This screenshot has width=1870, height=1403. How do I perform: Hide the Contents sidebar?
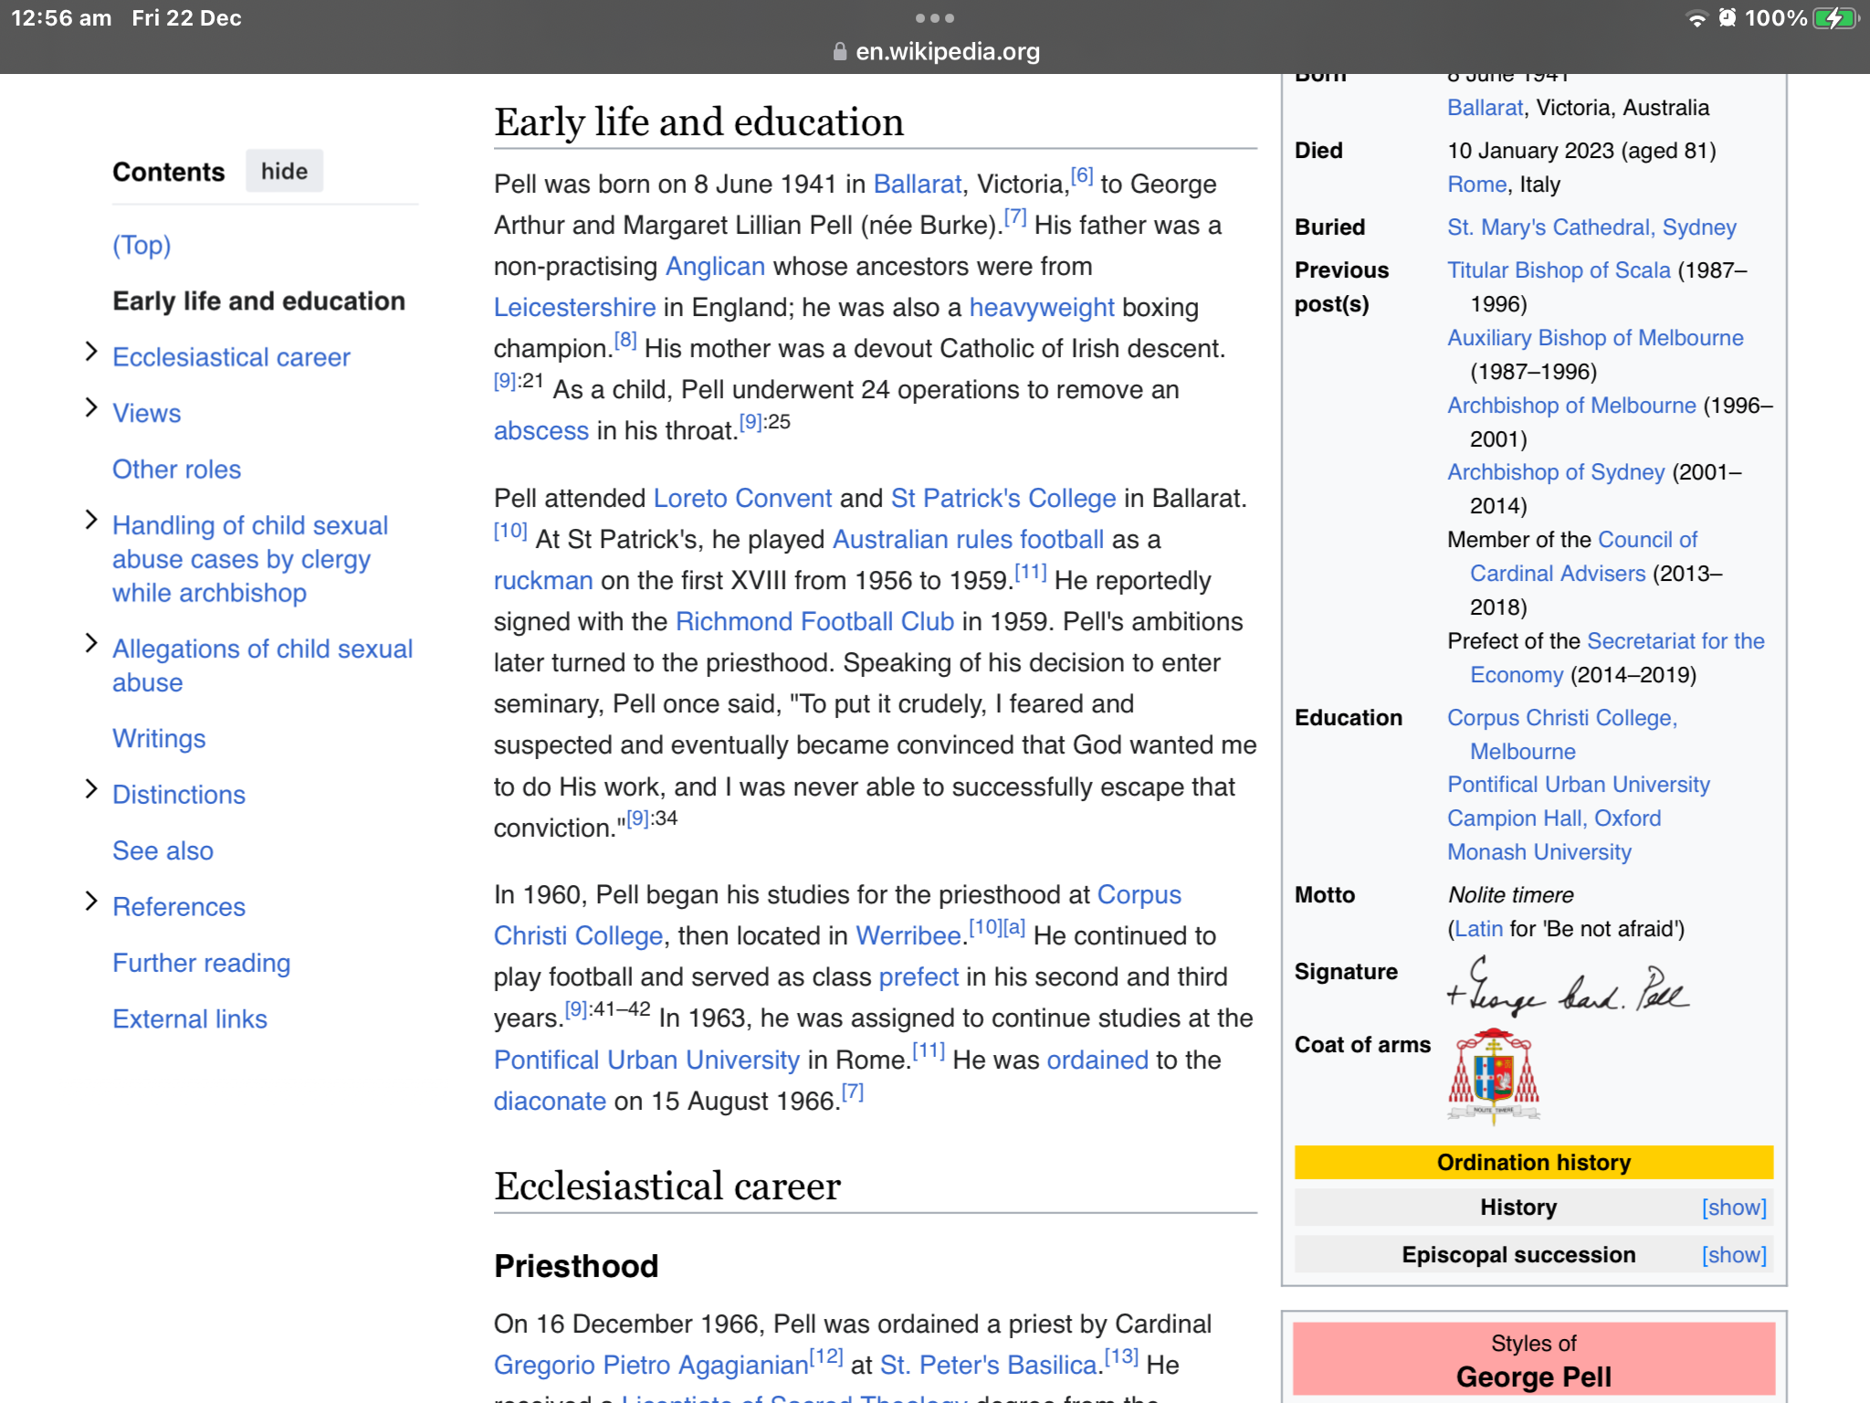(284, 172)
